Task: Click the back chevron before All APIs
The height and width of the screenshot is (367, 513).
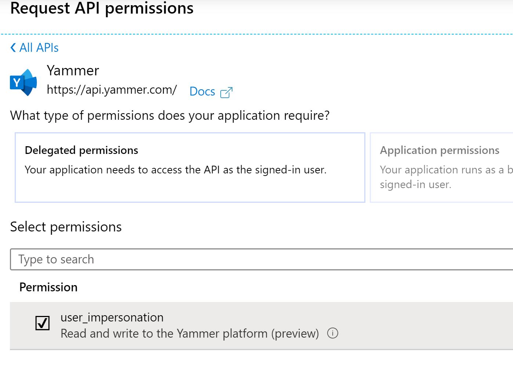Action: point(12,47)
